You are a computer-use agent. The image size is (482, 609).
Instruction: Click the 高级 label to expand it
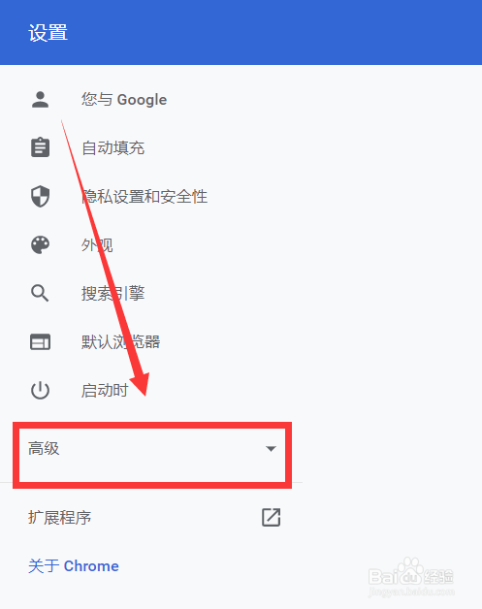(44, 448)
